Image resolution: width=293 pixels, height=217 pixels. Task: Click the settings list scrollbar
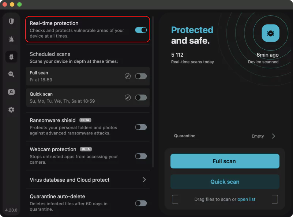click(x=153, y=92)
